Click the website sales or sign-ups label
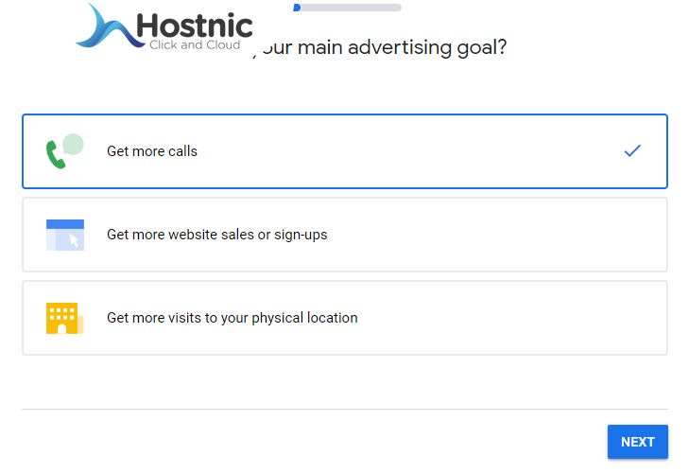 (217, 235)
